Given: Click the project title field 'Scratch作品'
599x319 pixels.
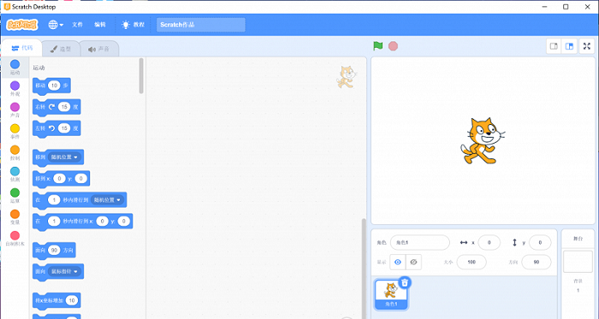Looking at the screenshot, I should click(x=201, y=25).
